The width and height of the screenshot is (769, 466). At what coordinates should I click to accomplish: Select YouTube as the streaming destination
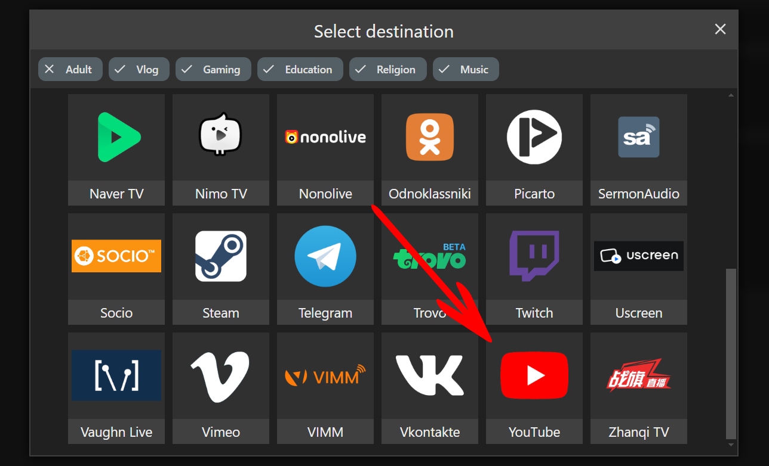coord(534,389)
